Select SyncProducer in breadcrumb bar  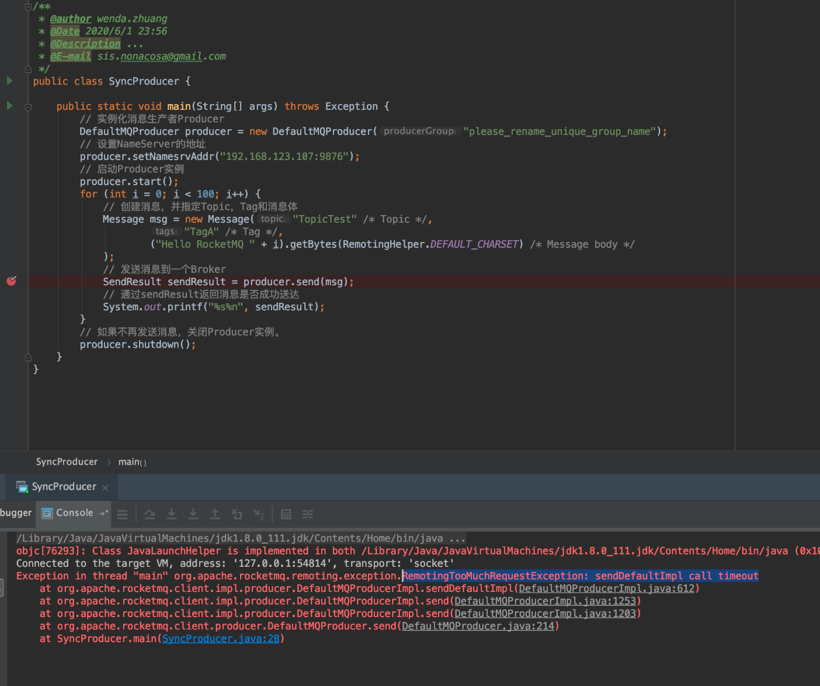point(67,462)
